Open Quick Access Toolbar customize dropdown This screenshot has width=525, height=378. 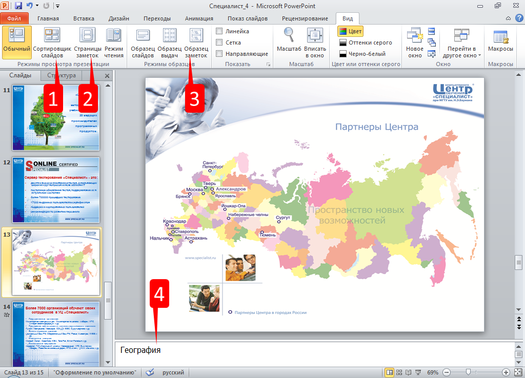(57, 6)
